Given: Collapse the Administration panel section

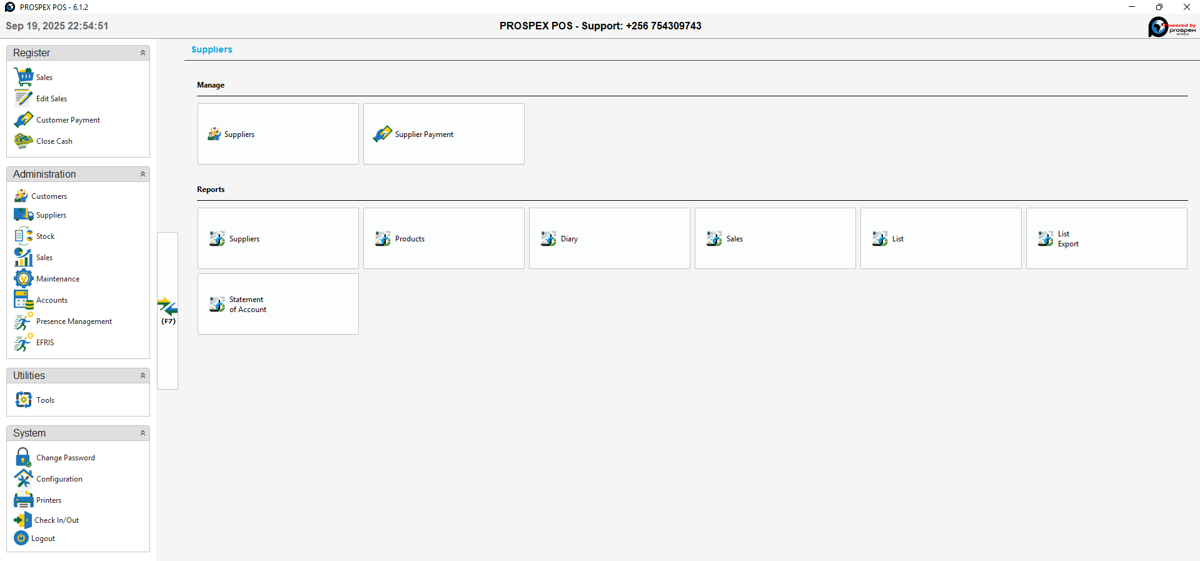Looking at the screenshot, I should 143,174.
